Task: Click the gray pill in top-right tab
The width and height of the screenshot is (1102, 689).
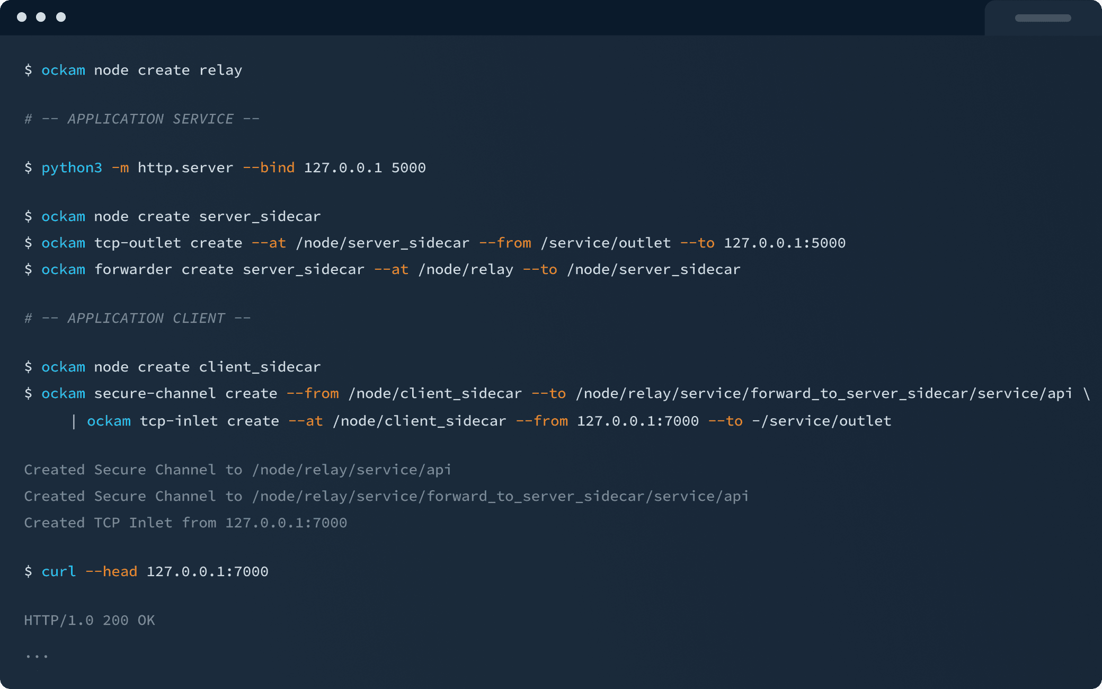Action: [1043, 18]
